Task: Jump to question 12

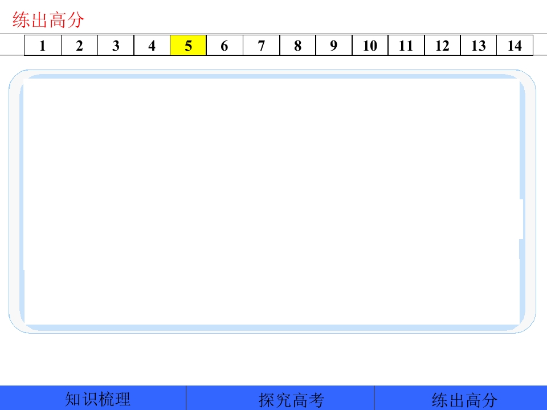Action: [x=442, y=46]
